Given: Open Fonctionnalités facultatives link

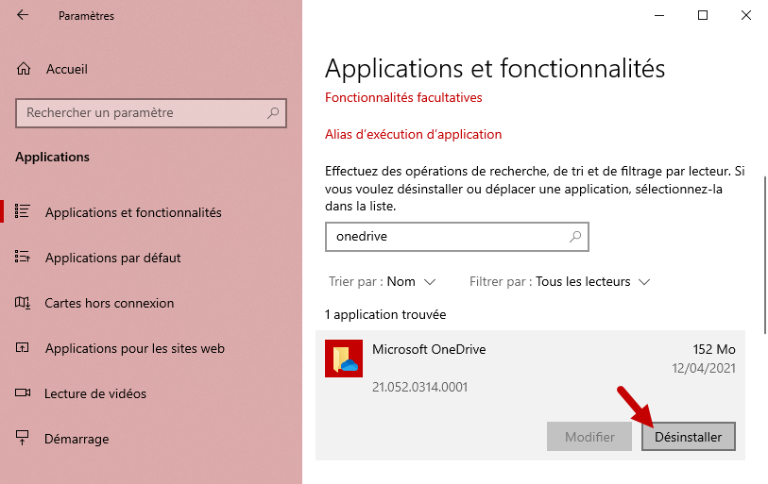Looking at the screenshot, I should [403, 97].
